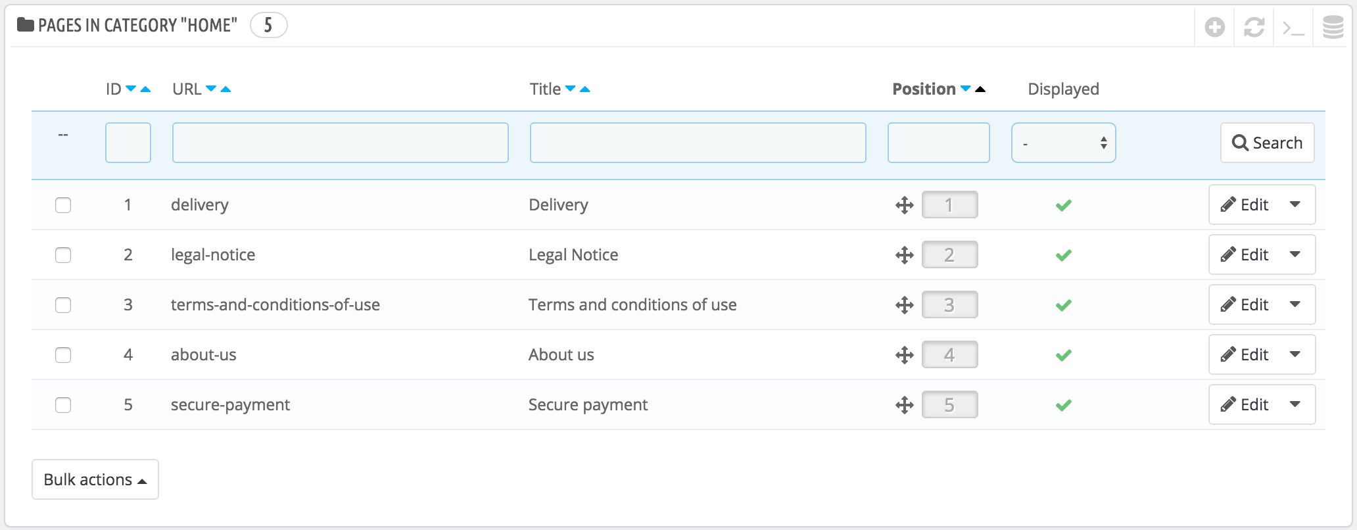Image resolution: width=1357 pixels, height=530 pixels.
Task: Click the add new page plus icon
Action: (x=1214, y=27)
